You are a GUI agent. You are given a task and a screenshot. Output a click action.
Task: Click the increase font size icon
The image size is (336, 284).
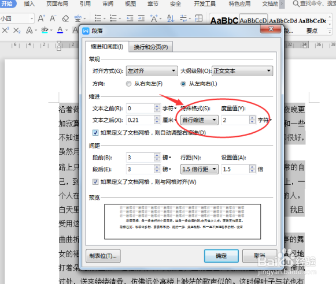tap(42, 18)
